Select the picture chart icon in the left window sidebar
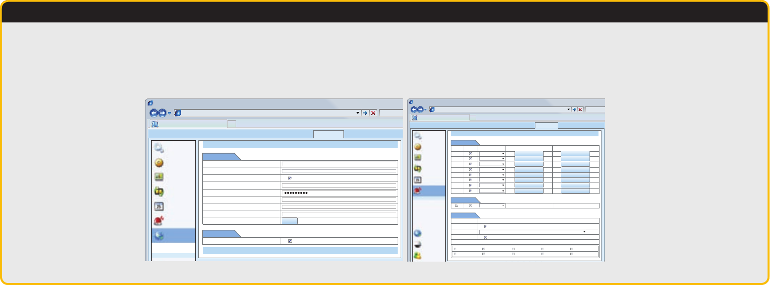 tap(159, 177)
